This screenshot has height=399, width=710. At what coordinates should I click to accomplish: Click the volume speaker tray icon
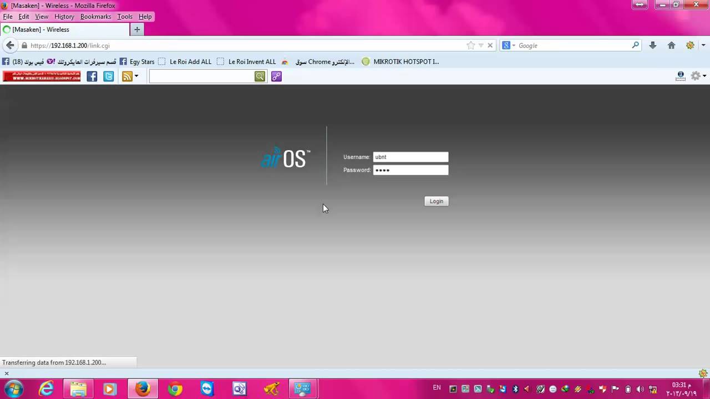[641, 389]
